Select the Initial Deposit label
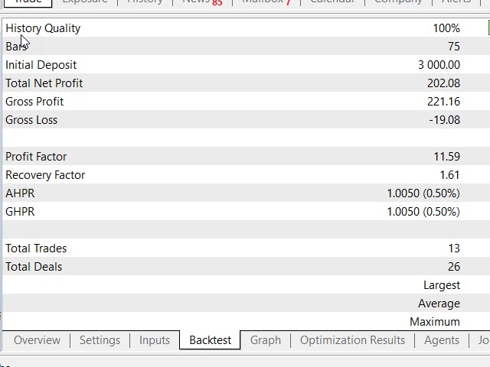Image resolution: width=490 pixels, height=367 pixels. click(41, 65)
